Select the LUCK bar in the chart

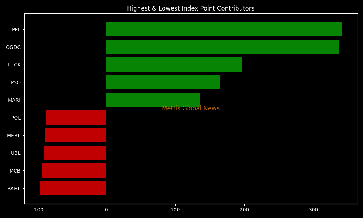click(x=174, y=65)
